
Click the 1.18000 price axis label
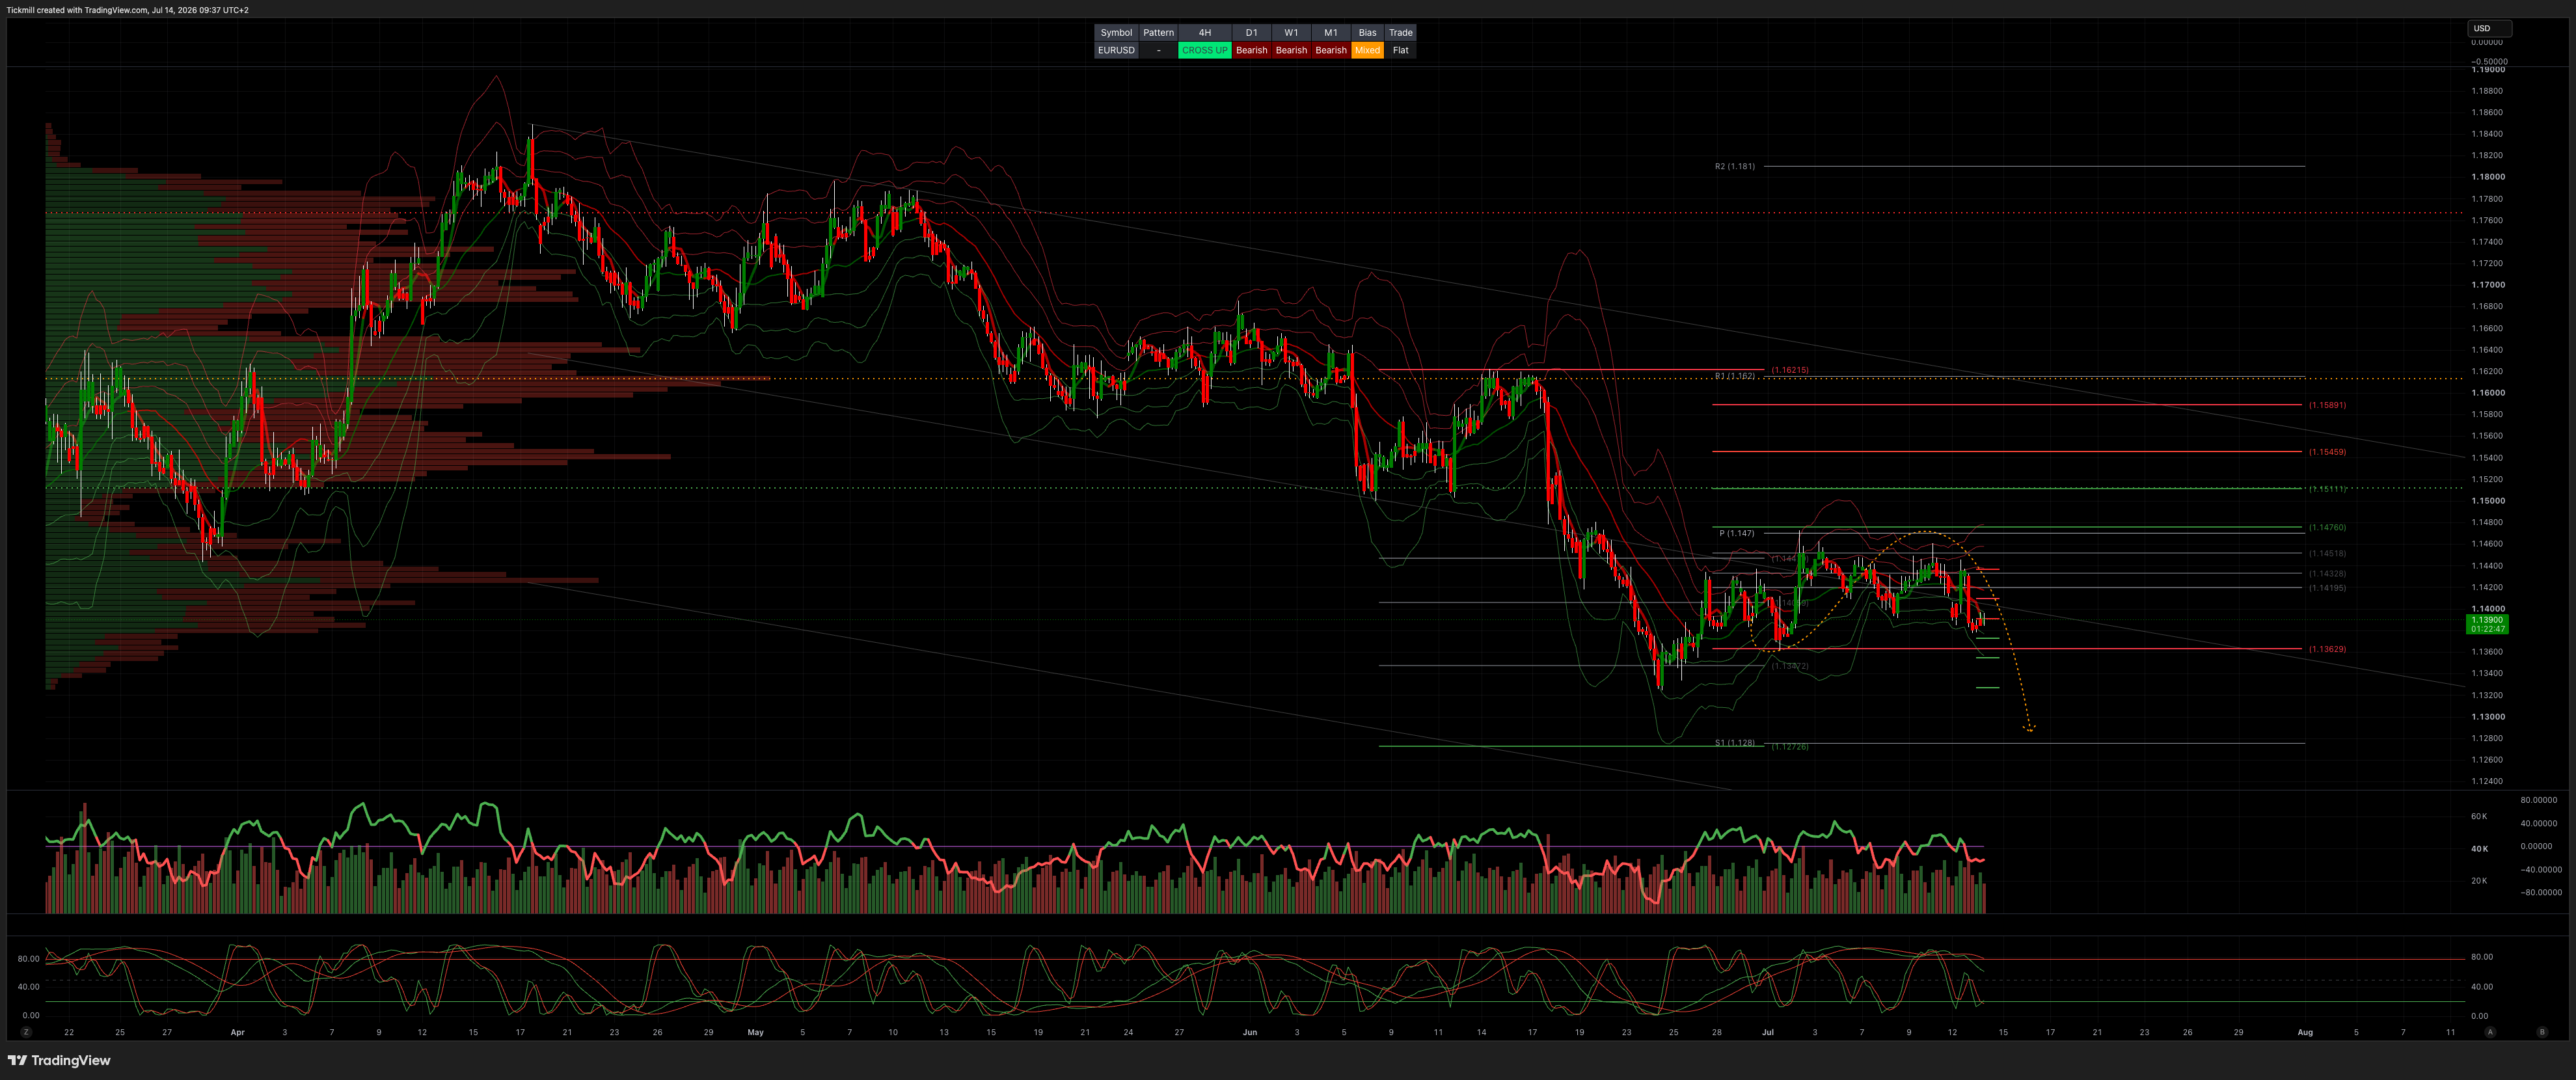coord(2487,177)
